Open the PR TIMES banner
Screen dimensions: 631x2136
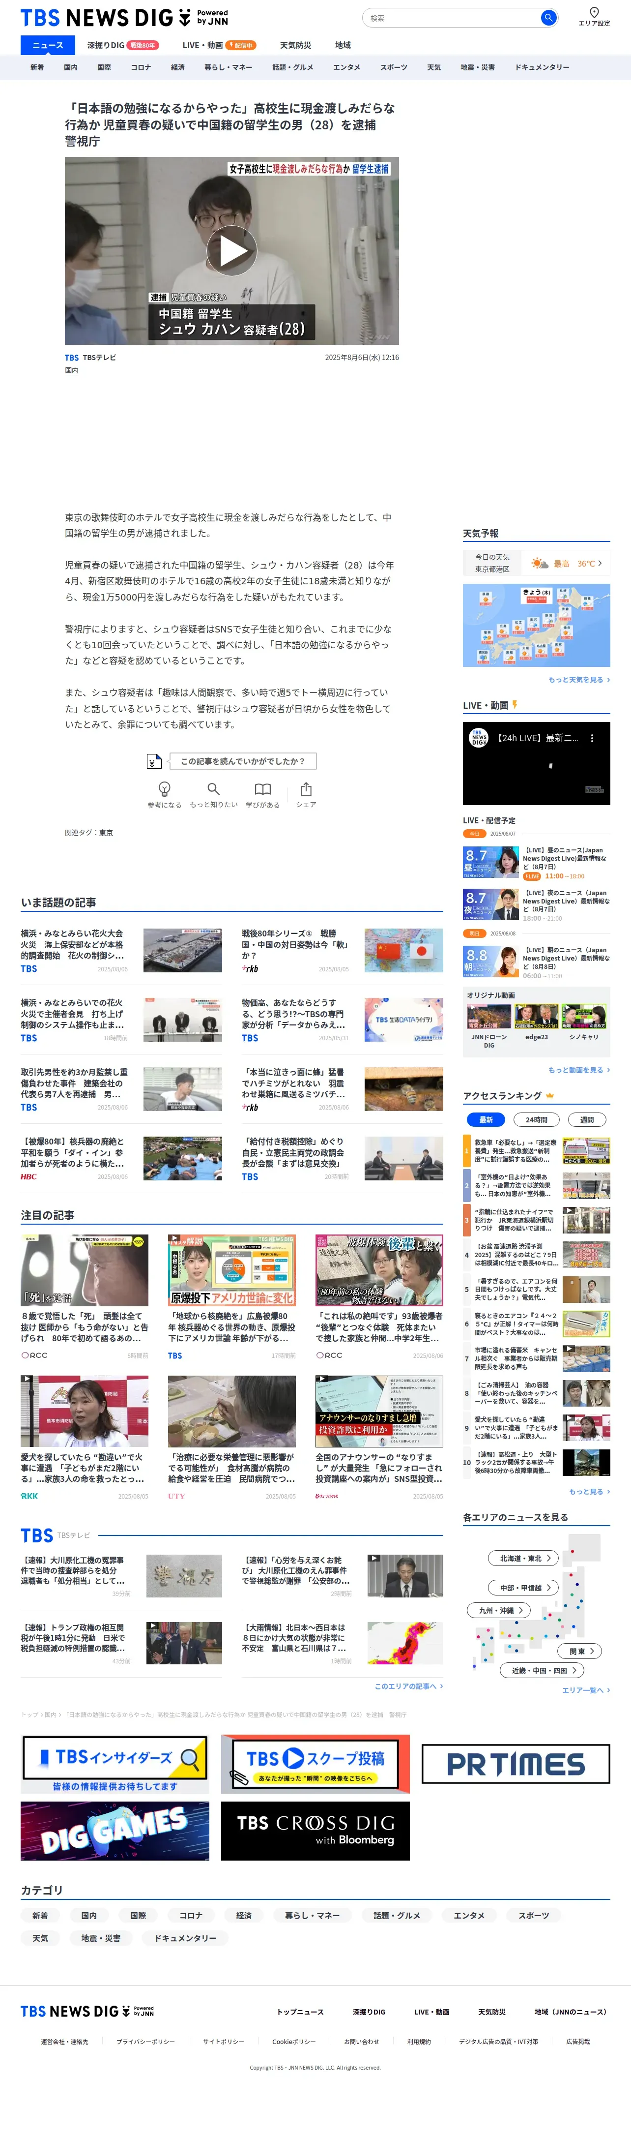tap(516, 1764)
